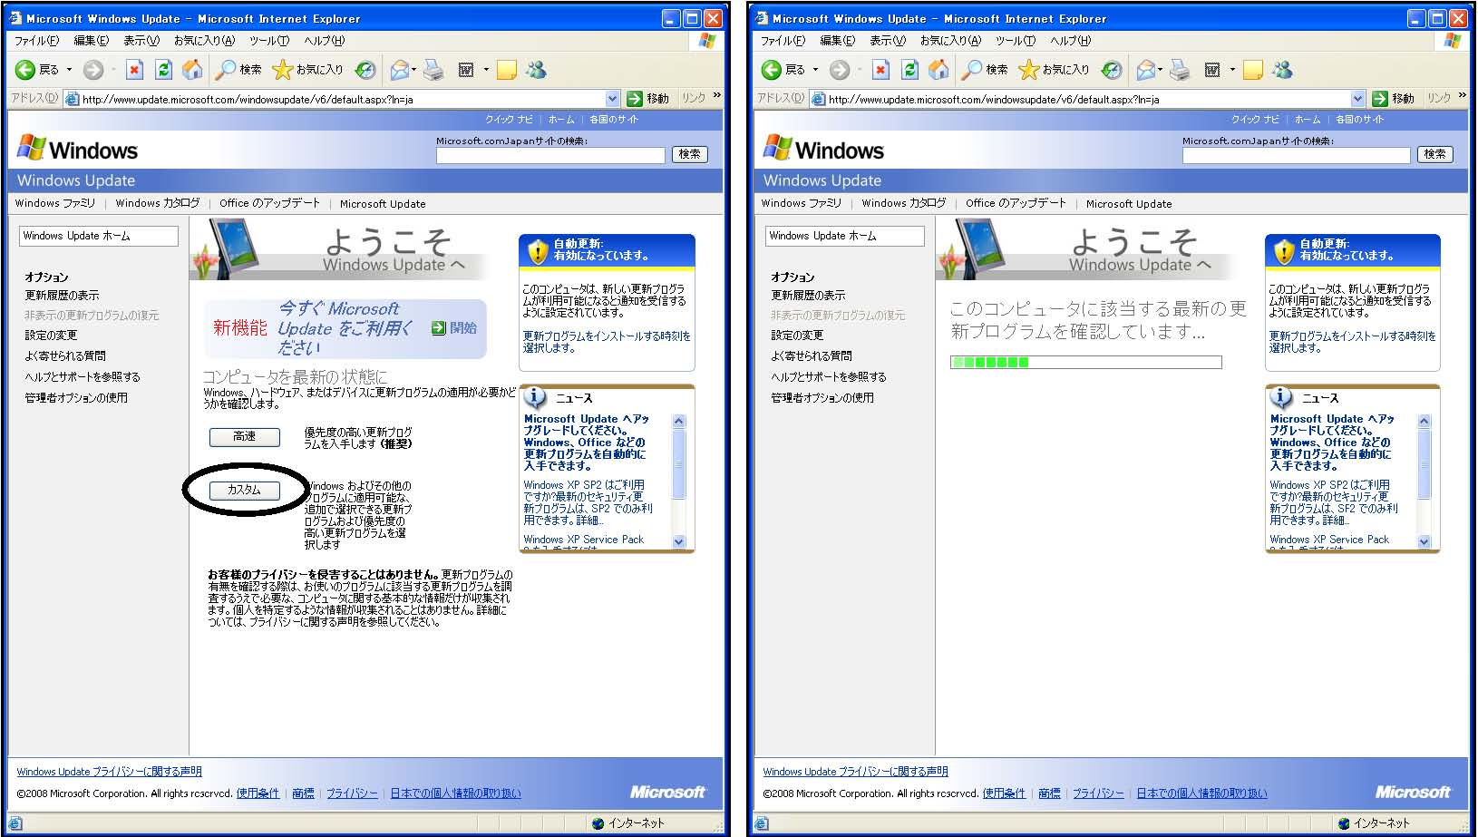Image resolution: width=1478 pixels, height=837 pixels.
Task: Click Refresh icon in right window toolbar
Action: coord(909,70)
